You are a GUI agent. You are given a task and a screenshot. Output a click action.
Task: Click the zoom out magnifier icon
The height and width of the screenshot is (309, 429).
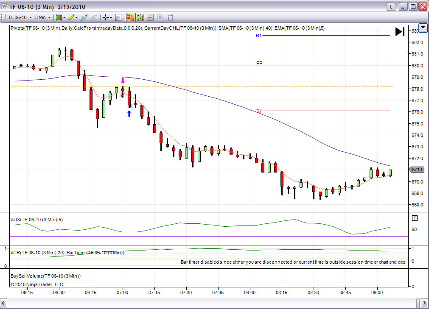coord(94,17)
